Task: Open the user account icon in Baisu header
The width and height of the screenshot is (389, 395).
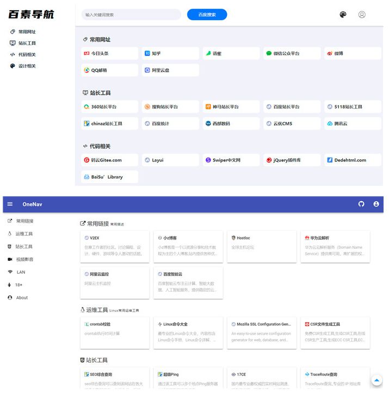Action: (x=362, y=15)
